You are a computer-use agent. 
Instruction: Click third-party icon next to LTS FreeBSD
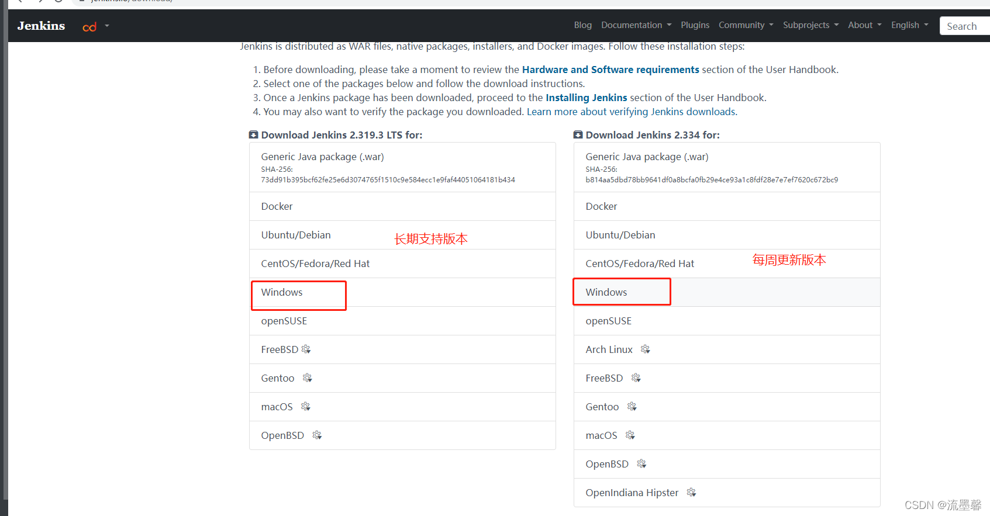pos(306,349)
